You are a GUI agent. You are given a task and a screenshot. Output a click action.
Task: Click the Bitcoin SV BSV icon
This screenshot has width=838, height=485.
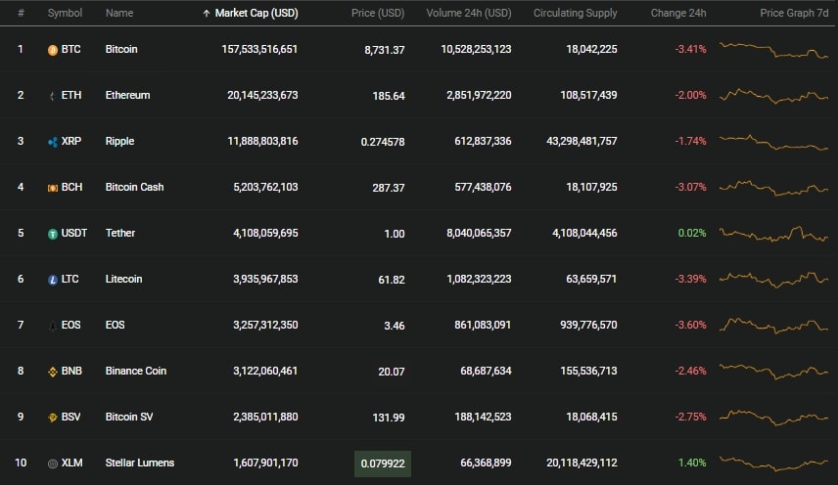coord(53,418)
